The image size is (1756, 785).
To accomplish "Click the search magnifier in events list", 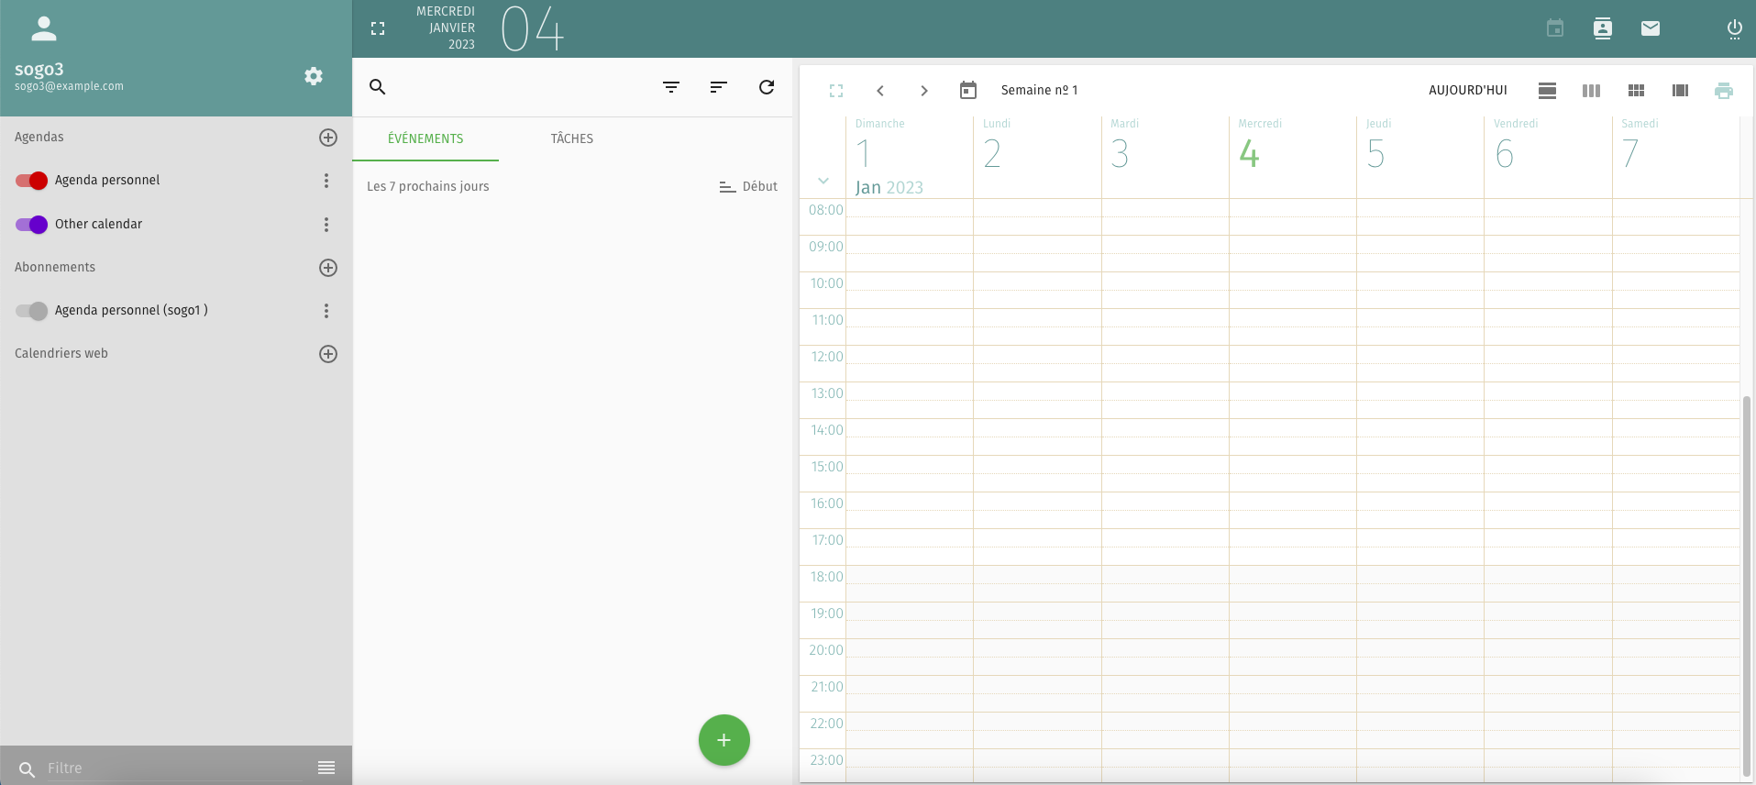I will point(377,87).
